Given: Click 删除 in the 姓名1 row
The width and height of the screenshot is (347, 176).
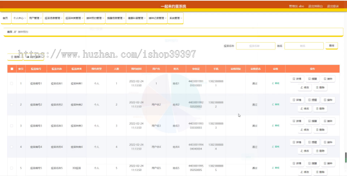Looking at the screenshot, I should (x=320, y=87).
